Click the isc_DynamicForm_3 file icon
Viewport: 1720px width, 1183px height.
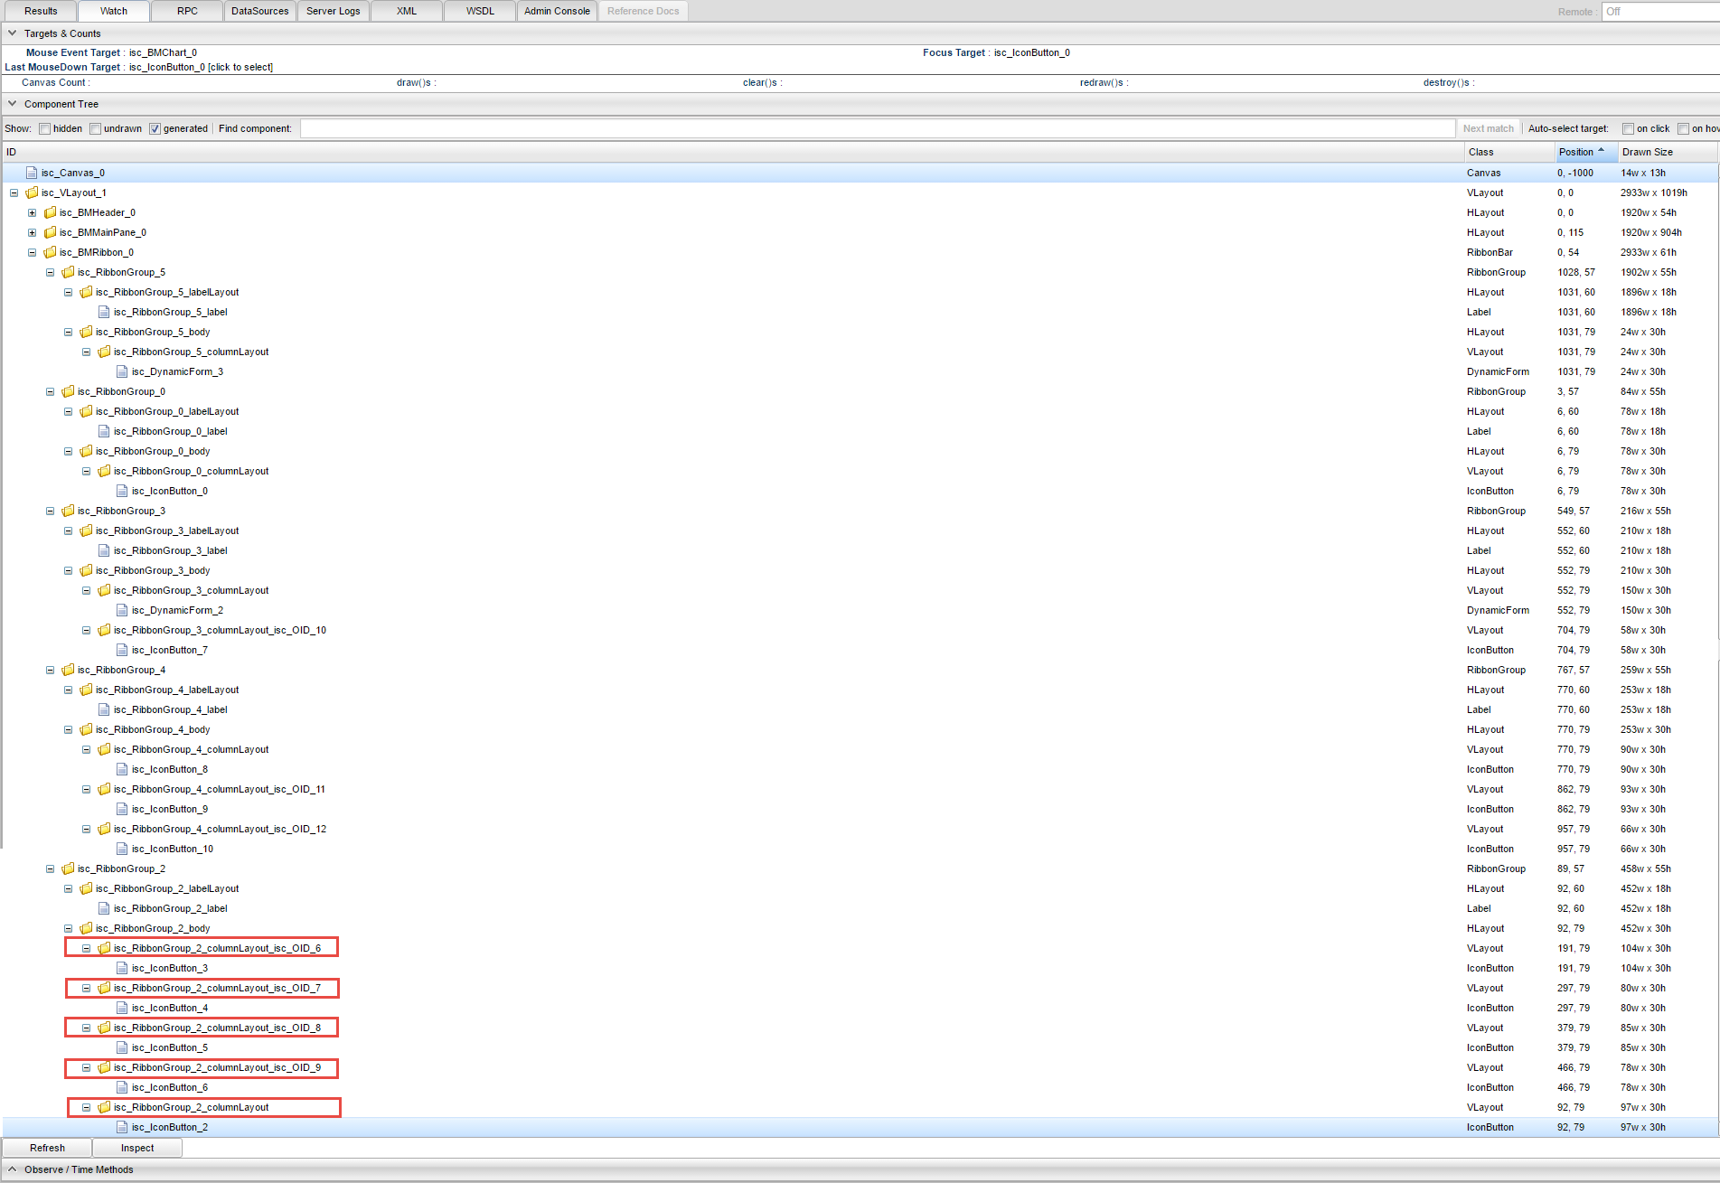point(122,371)
